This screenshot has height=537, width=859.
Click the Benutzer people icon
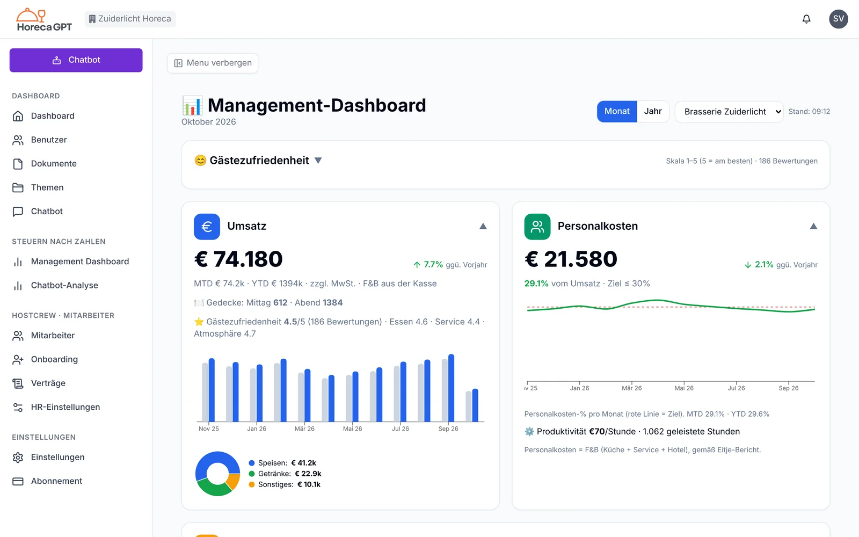pos(18,140)
